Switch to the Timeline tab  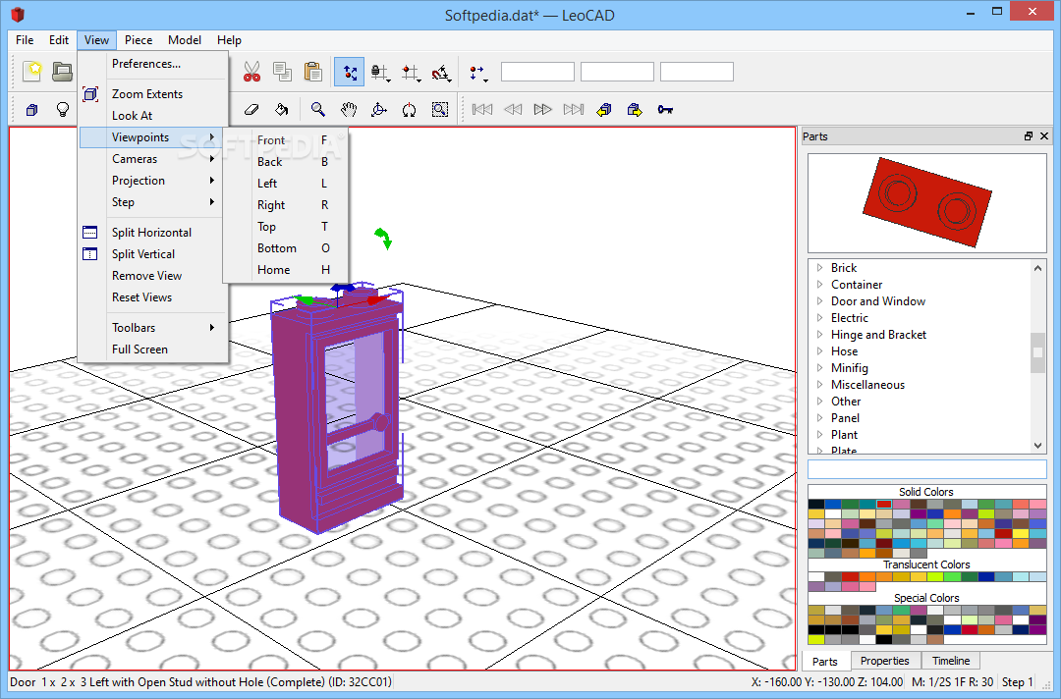[x=951, y=661]
